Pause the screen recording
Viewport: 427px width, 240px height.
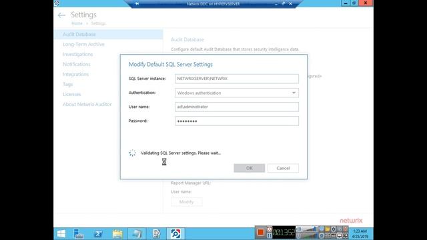point(270,235)
